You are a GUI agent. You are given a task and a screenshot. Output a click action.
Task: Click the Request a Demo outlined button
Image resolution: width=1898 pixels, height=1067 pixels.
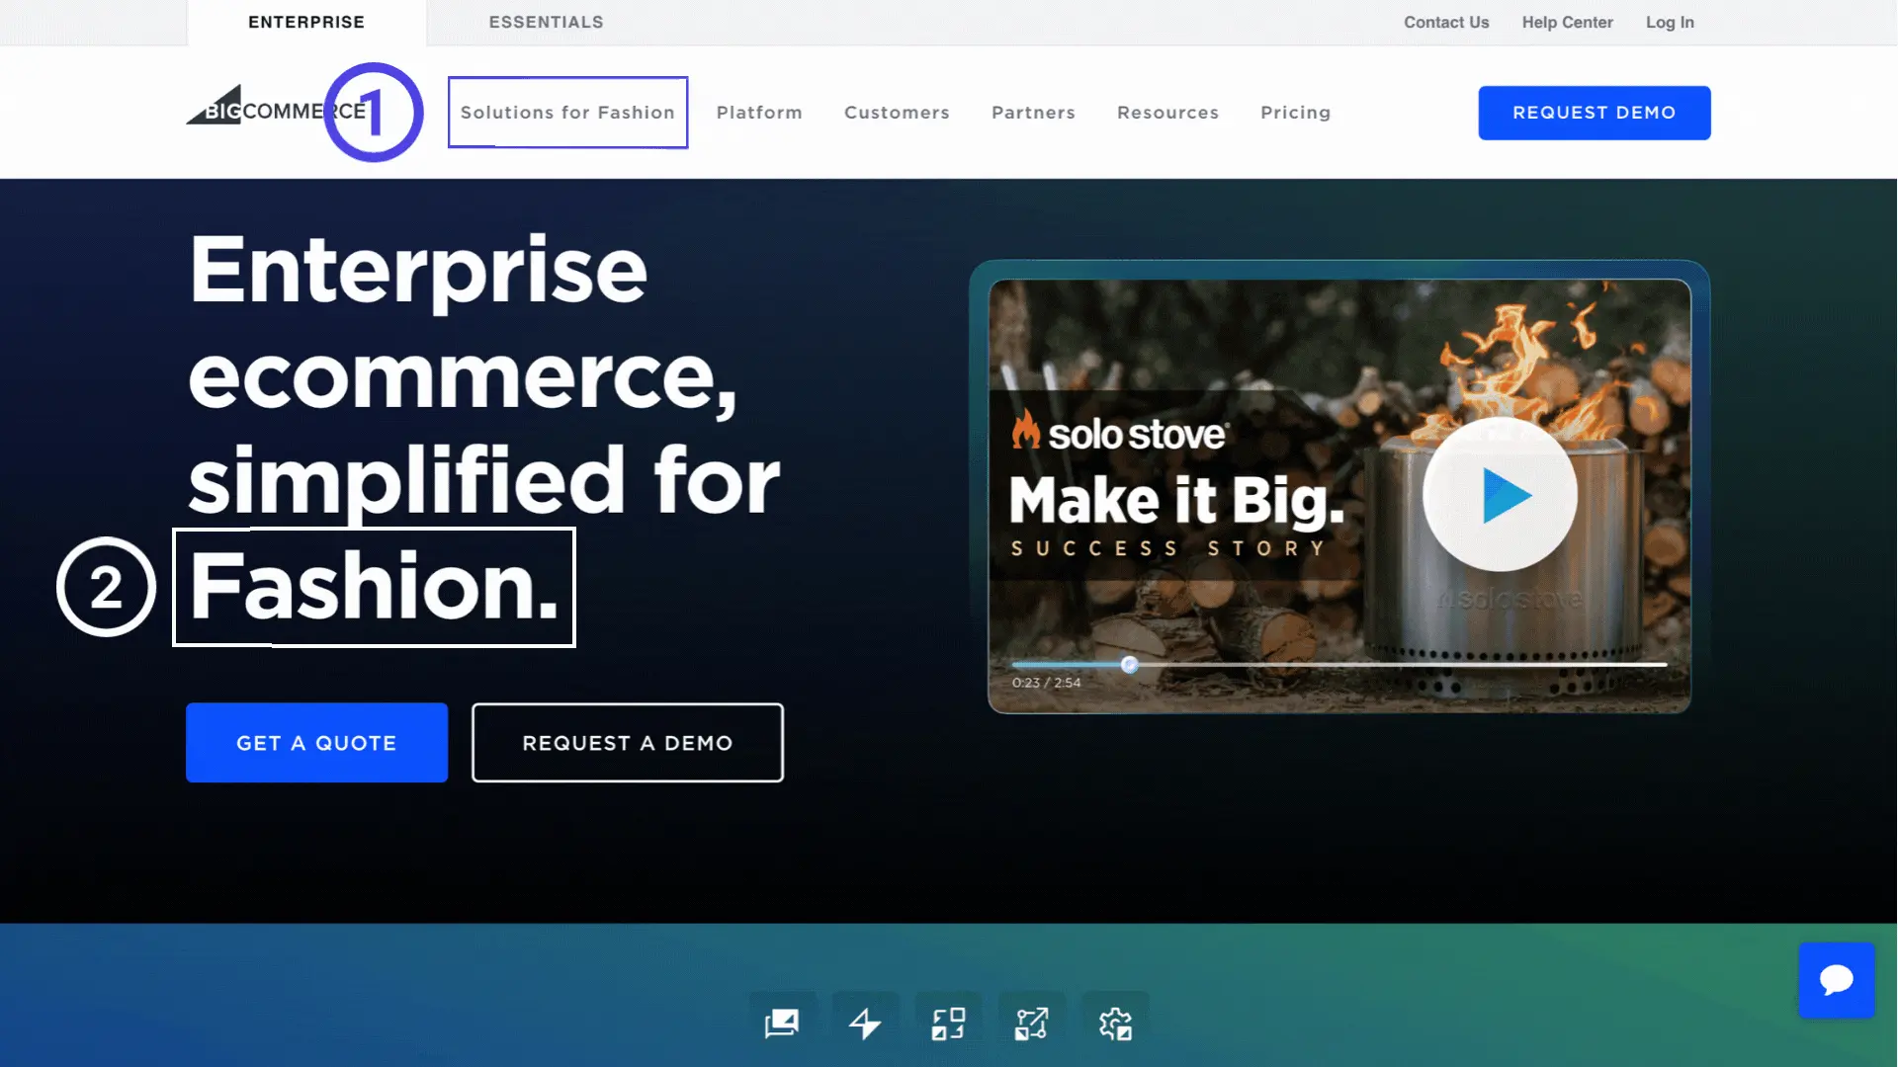click(x=628, y=743)
